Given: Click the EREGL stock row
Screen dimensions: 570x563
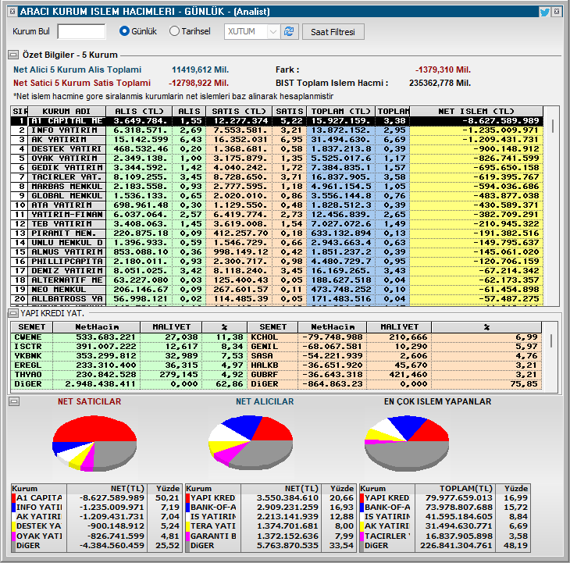Looking at the screenshot, I should (129, 365).
